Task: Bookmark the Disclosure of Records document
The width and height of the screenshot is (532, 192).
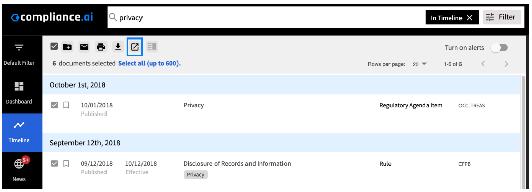Action: tap(66, 164)
